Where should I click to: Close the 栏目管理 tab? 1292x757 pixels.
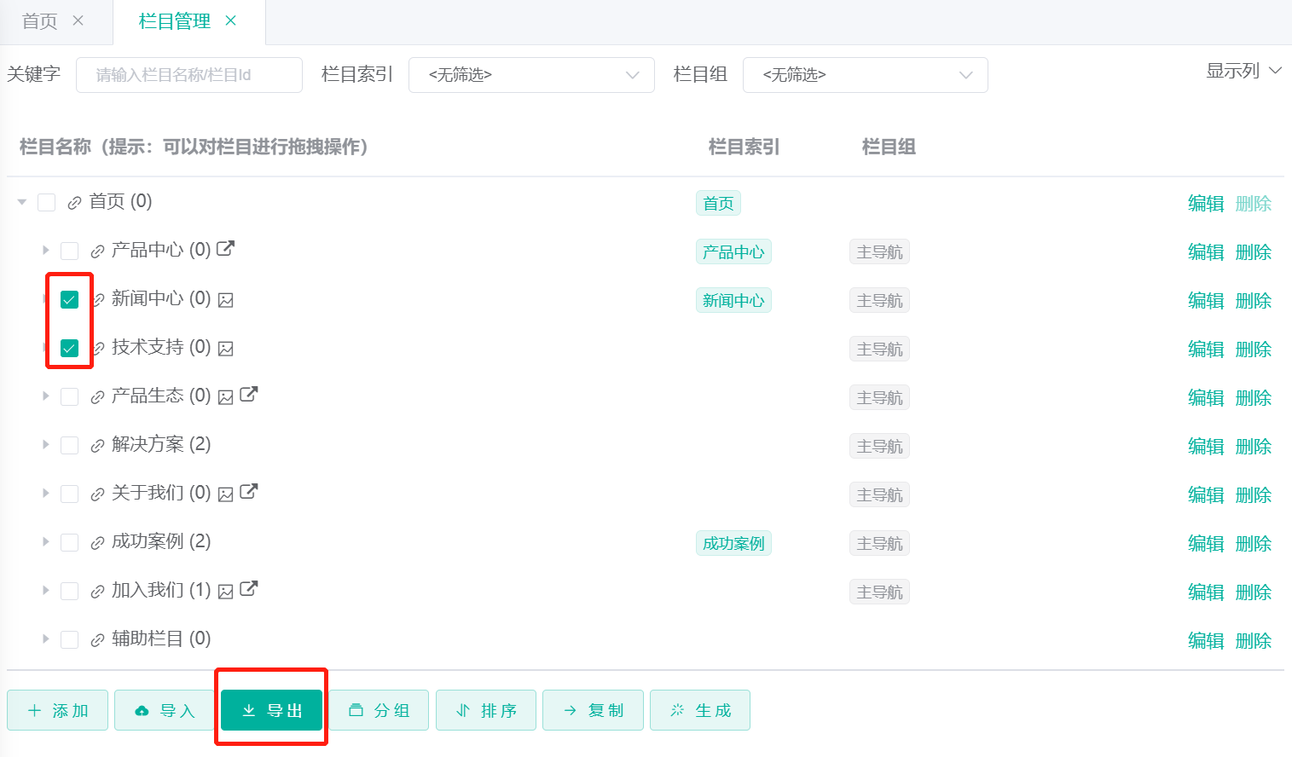point(230,21)
